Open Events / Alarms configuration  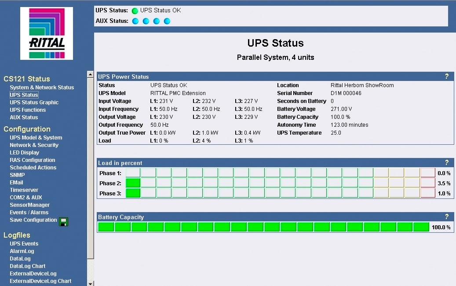(29, 213)
